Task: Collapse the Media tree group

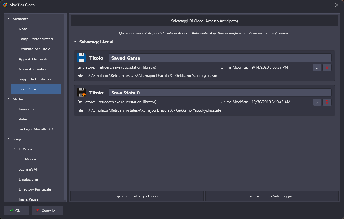Action: [8, 99]
